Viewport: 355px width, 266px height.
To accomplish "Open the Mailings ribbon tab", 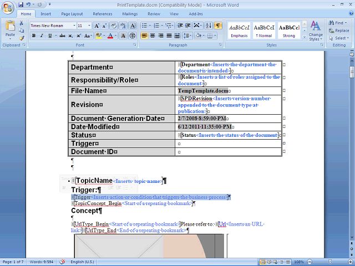I will coord(130,13).
